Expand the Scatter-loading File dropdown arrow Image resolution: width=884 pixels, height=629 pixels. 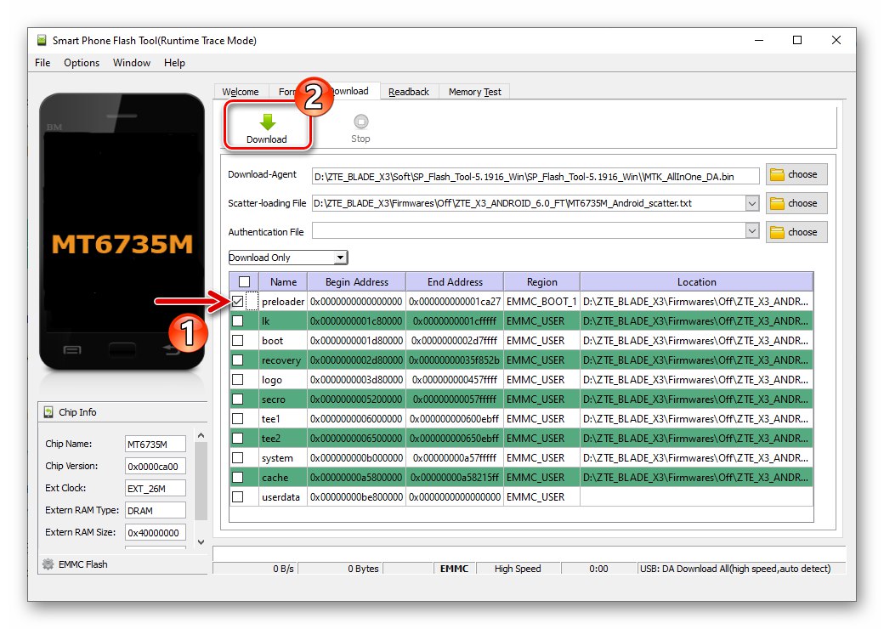pos(752,203)
